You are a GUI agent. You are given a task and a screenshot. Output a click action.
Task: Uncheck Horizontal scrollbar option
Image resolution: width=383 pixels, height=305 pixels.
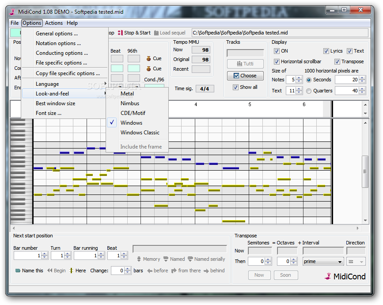point(277,61)
